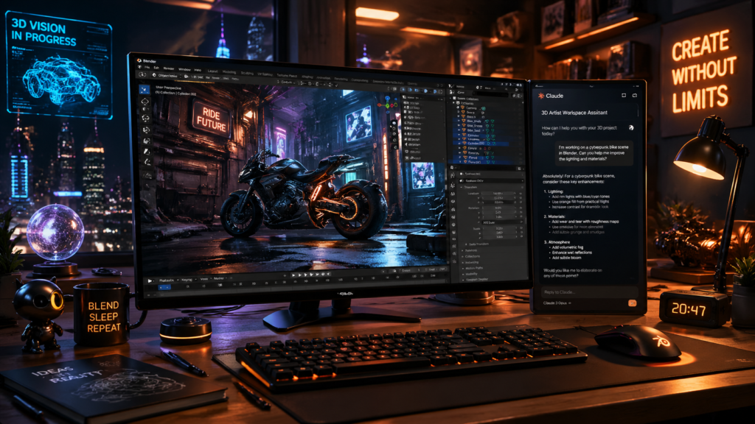Open the Render menu in Blender

[x=169, y=68]
